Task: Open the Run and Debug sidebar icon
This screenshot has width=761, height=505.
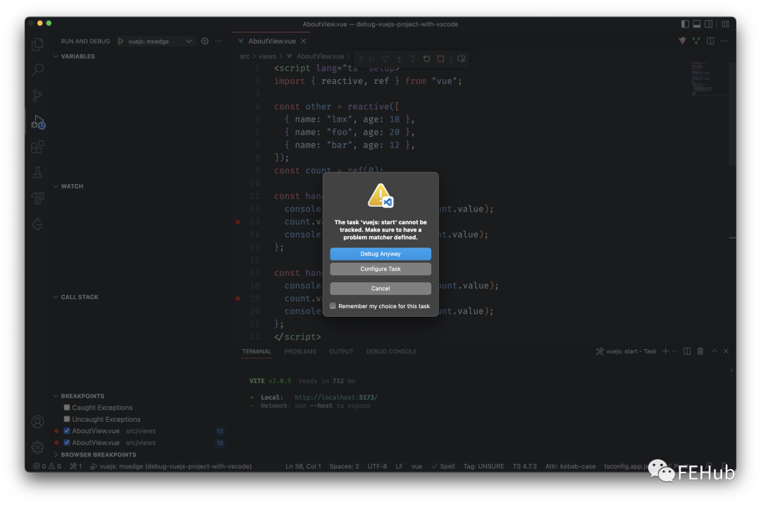Action: tap(37, 121)
